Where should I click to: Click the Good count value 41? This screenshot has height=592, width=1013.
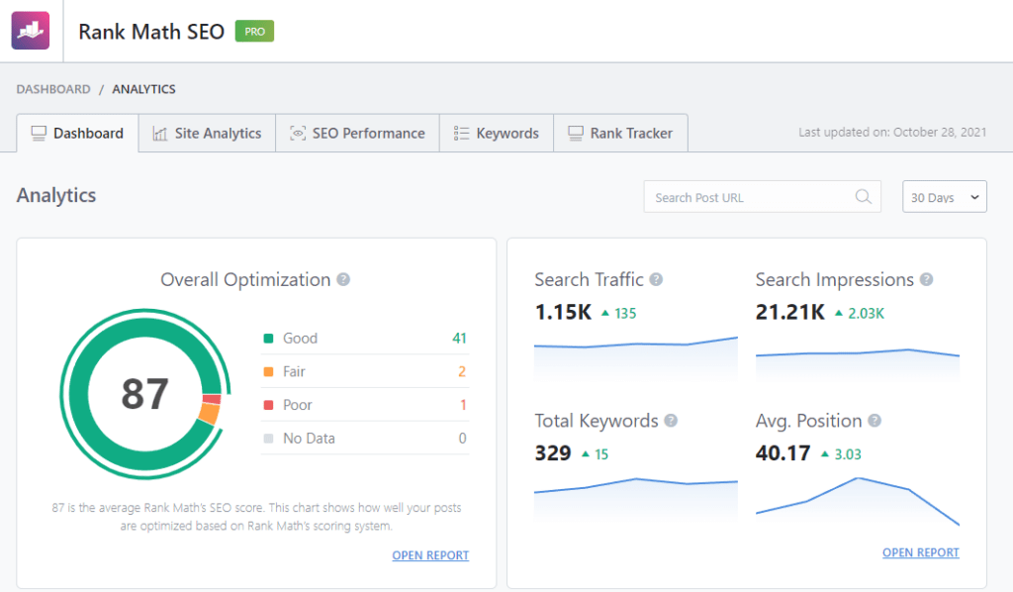pos(459,338)
